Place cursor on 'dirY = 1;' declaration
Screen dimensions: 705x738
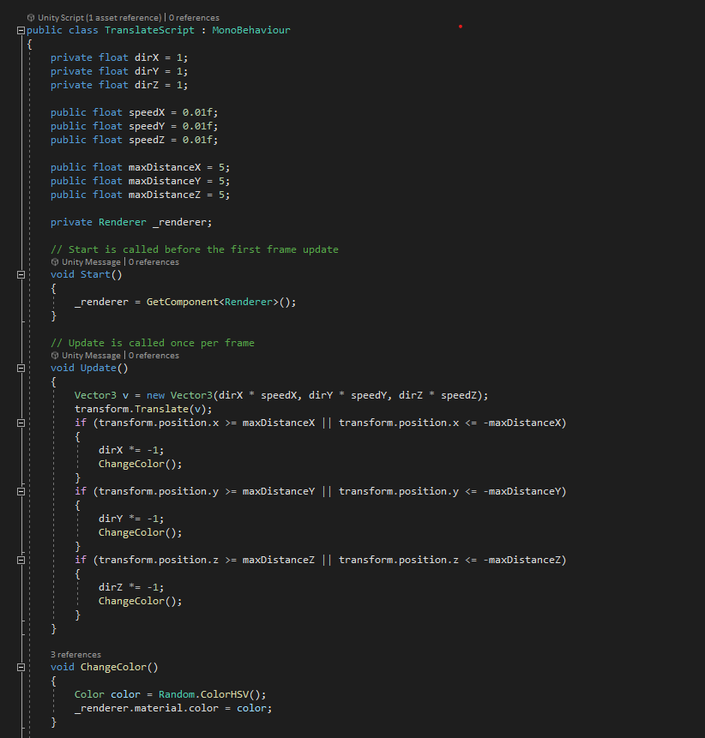(x=161, y=71)
